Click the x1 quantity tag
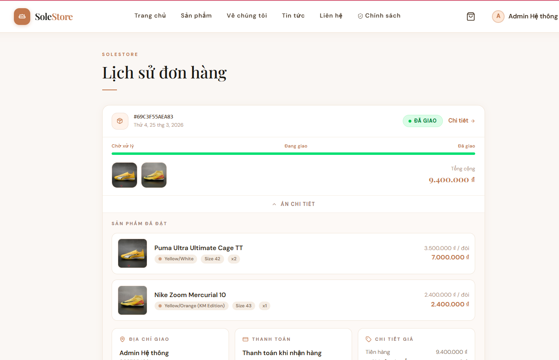This screenshot has width=559, height=360. [265, 306]
